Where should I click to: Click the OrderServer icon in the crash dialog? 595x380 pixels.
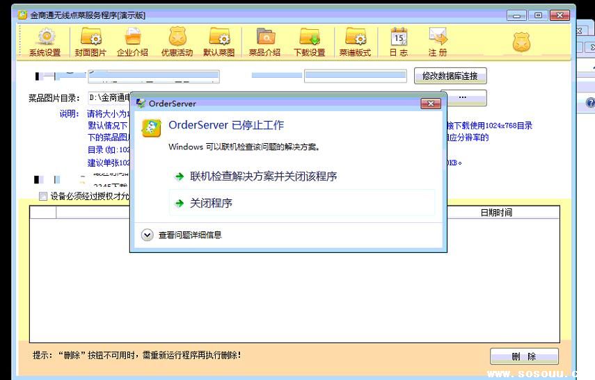tap(152, 128)
